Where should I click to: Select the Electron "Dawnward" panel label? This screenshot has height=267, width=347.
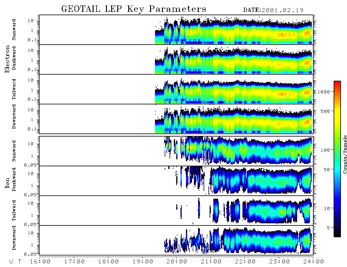pos(14,117)
